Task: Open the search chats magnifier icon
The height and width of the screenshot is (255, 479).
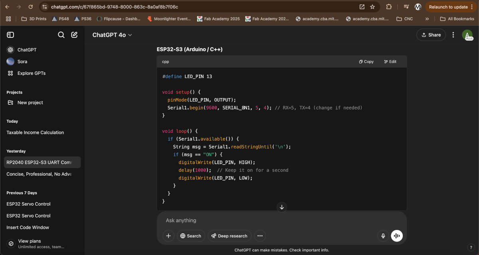Action: pyautogui.click(x=61, y=35)
